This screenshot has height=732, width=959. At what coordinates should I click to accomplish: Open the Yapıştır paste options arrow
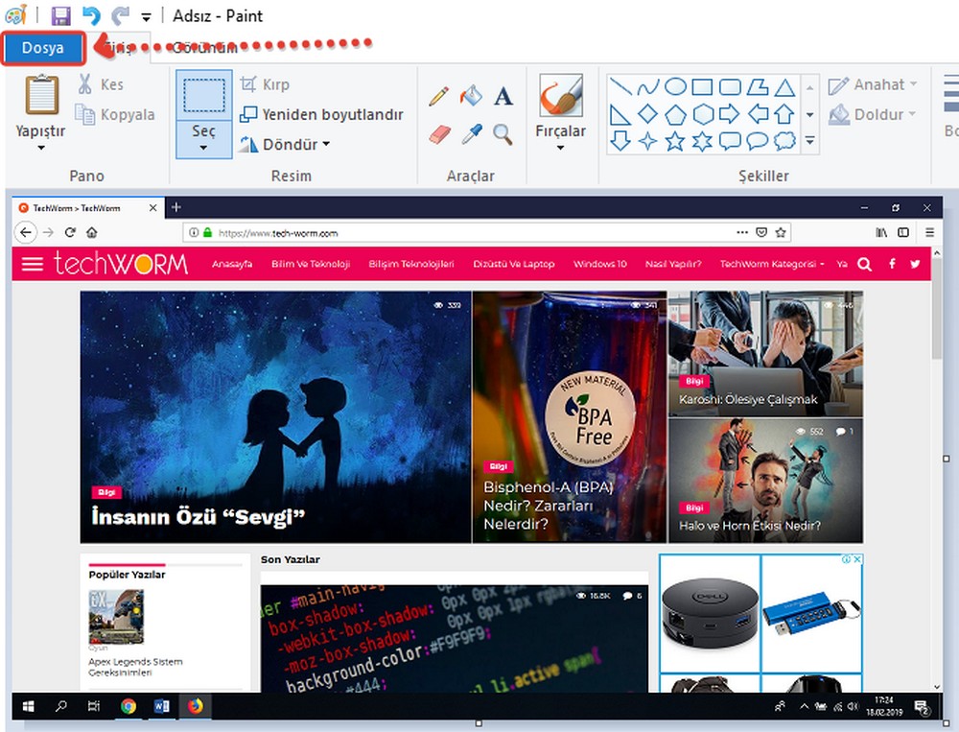pos(41,148)
